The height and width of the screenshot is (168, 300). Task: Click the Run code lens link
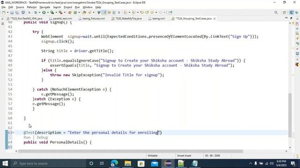tap(27, 137)
